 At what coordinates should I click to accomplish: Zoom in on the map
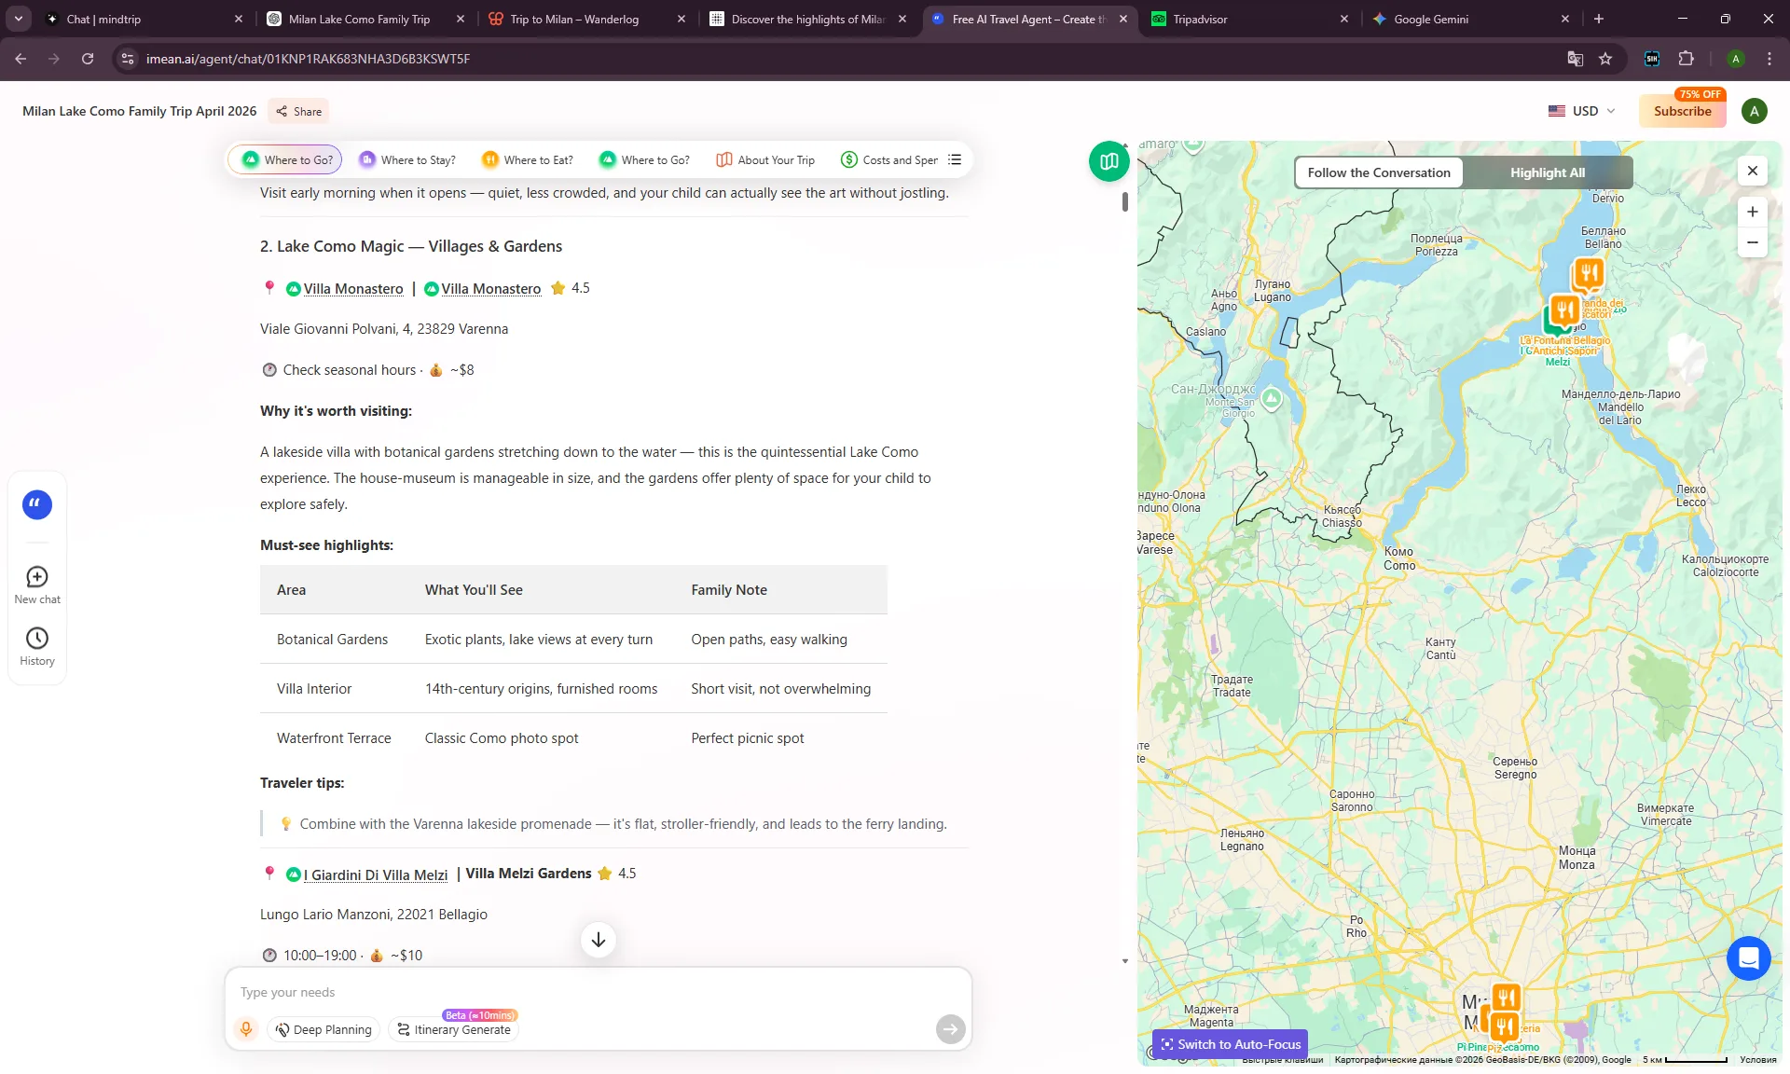[x=1753, y=212]
